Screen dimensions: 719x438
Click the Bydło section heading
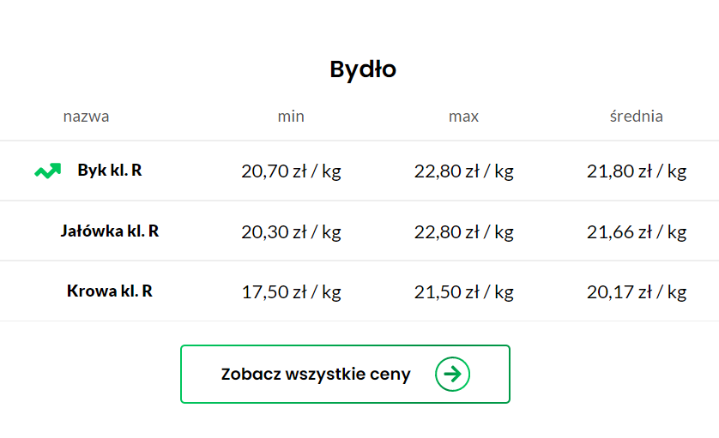pyautogui.click(x=363, y=69)
